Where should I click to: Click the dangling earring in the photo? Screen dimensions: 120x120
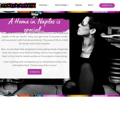click(91, 36)
